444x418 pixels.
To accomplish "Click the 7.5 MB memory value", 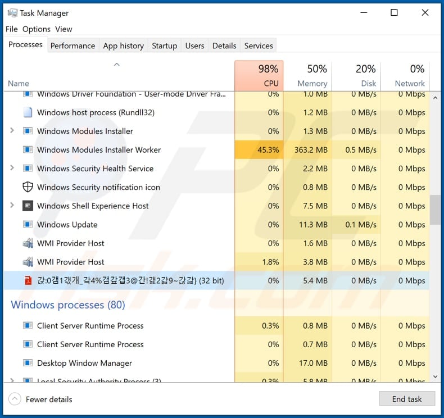I will click(x=315, y=206).
